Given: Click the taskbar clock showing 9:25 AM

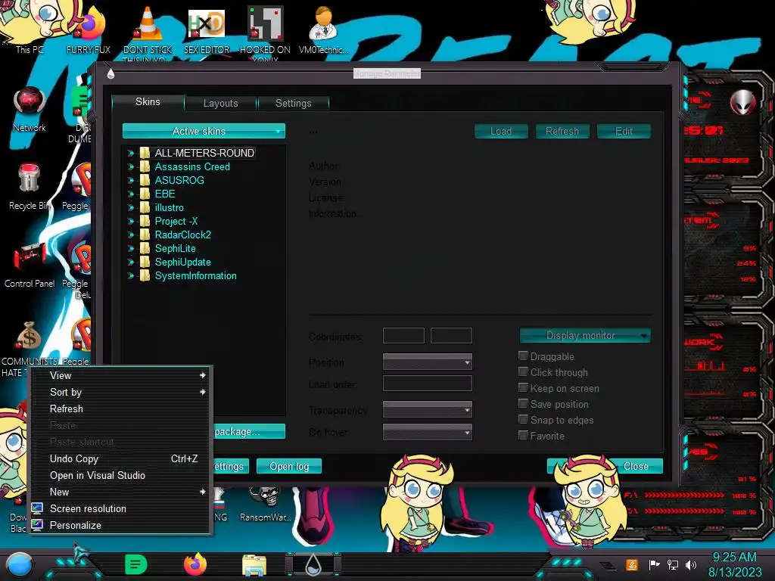Looking at the screenshot, I should point(734,564).
